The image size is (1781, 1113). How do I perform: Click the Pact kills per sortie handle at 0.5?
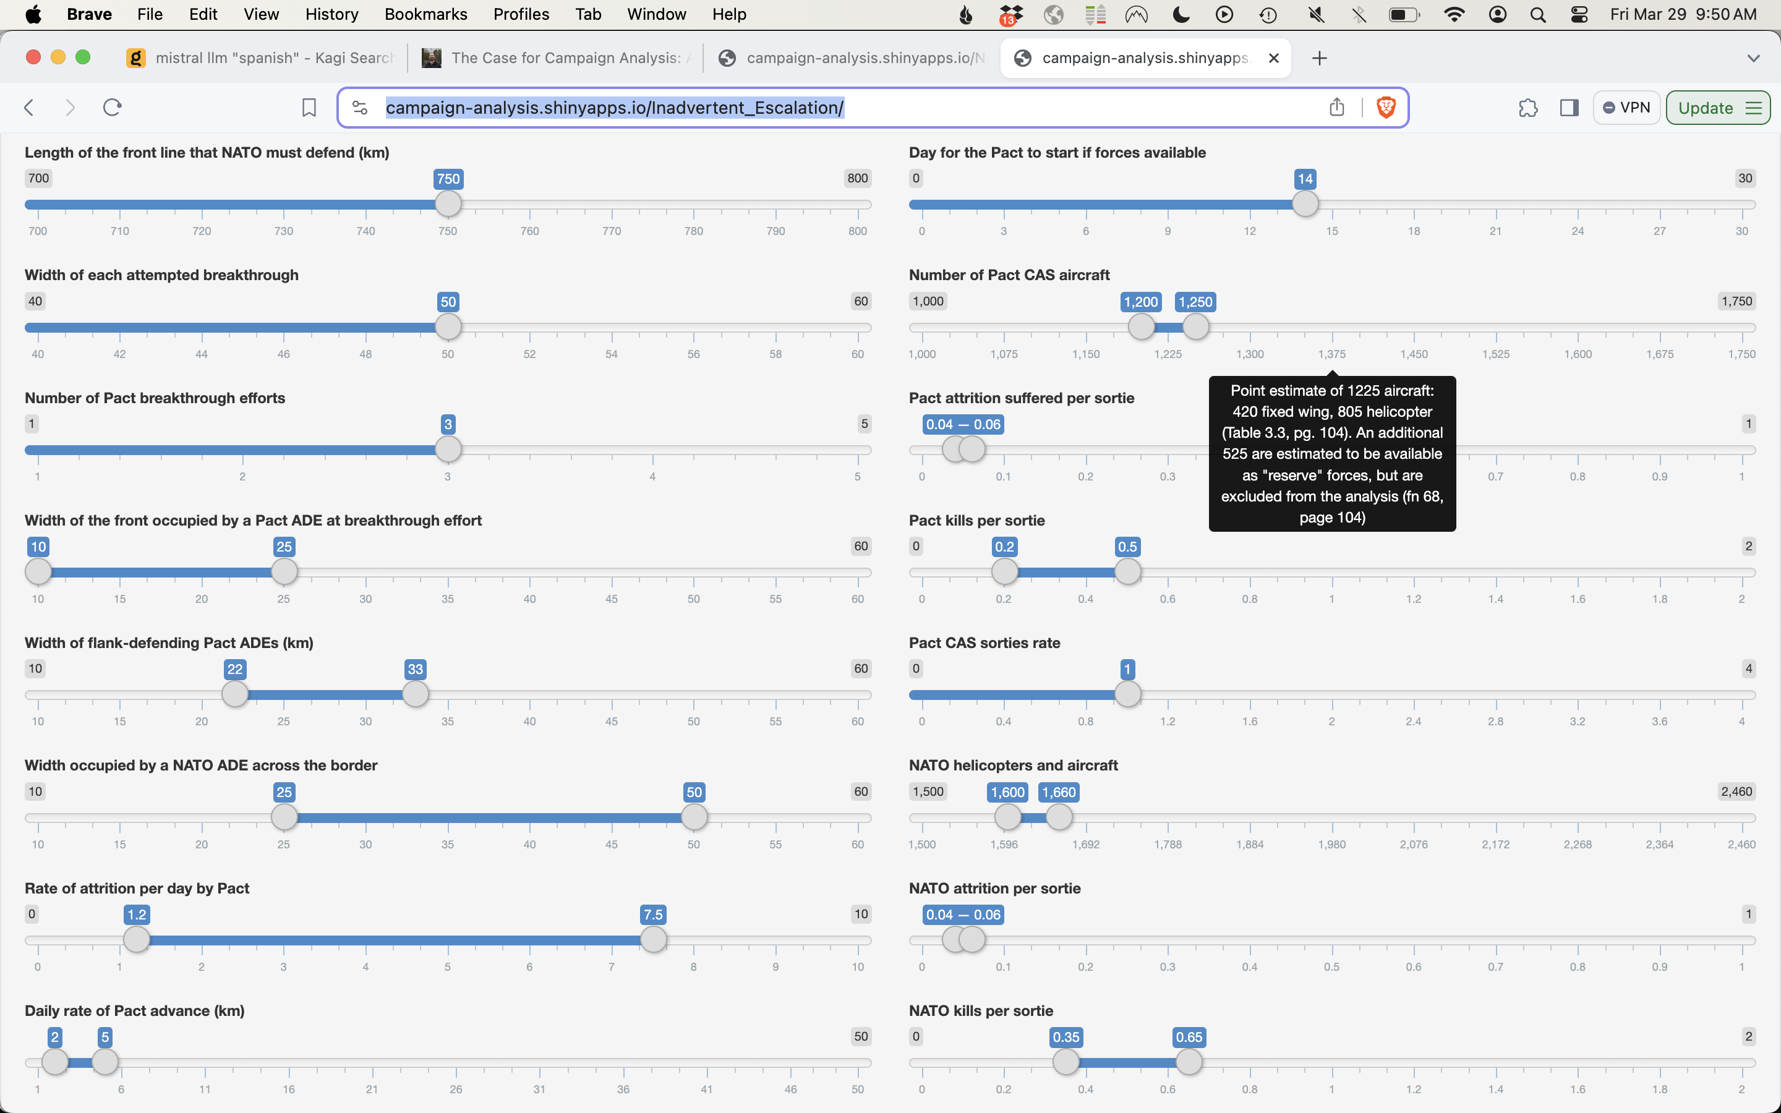[x=1127, y=571]
